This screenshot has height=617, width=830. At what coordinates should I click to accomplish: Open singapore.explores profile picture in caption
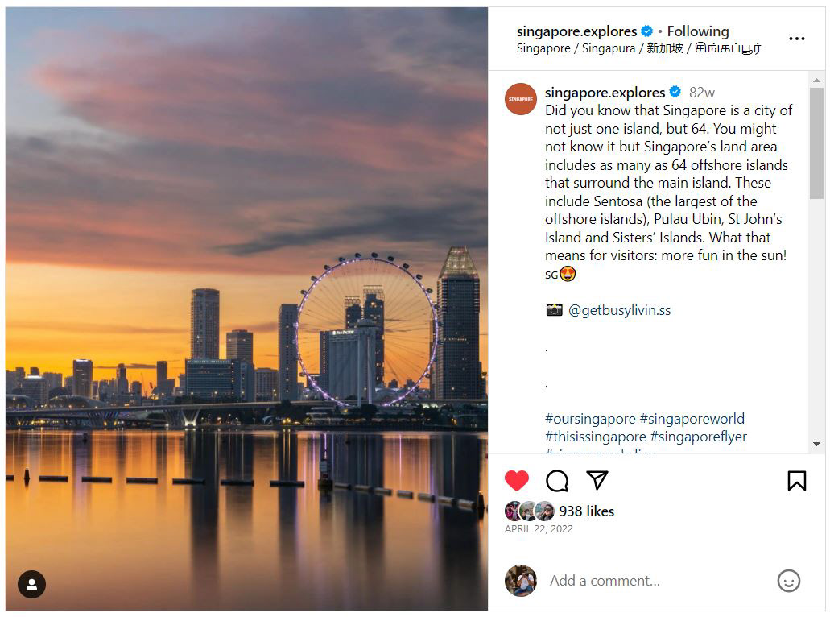(x=521, y=99)
